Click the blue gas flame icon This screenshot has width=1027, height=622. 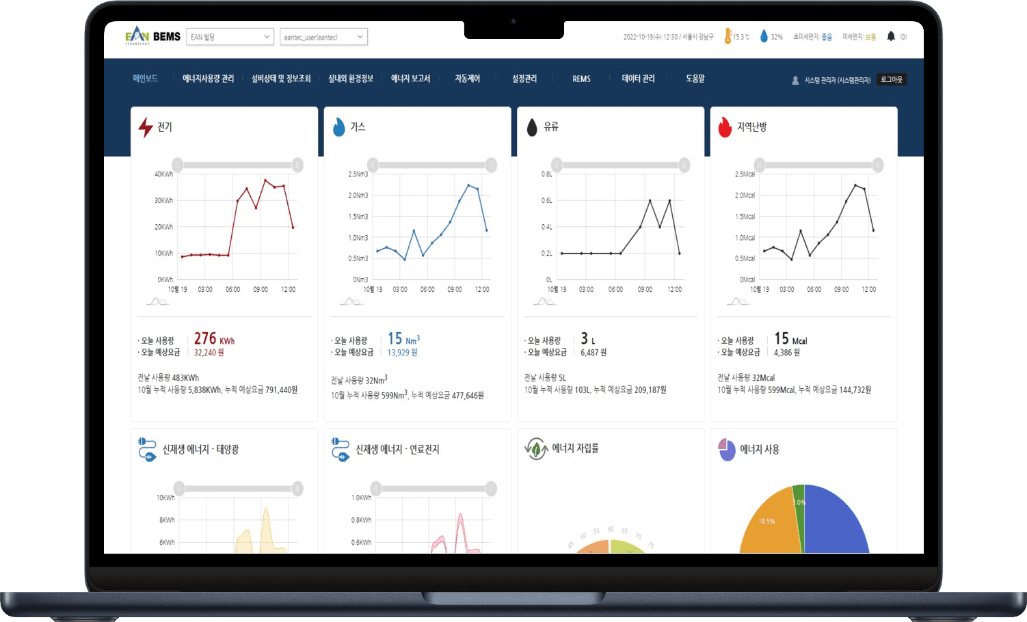[339, 127]
